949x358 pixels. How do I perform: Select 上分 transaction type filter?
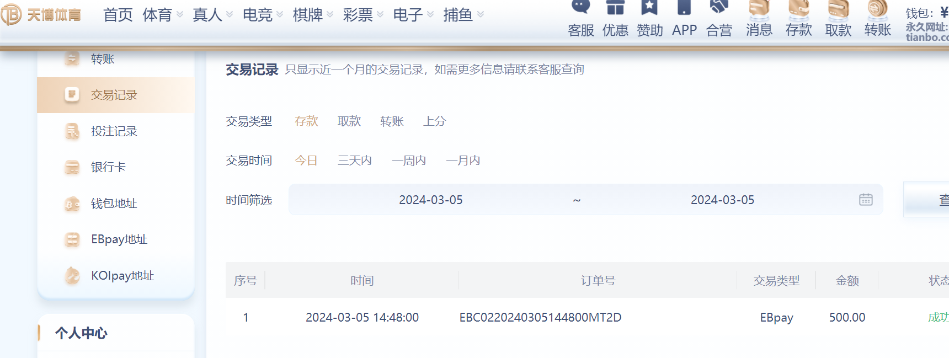pos(435,121)
